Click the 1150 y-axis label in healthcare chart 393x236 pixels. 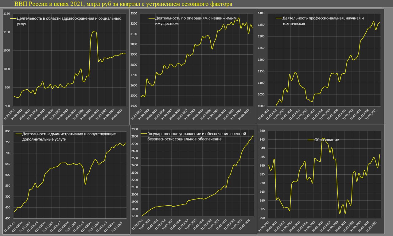(x=7, y=14)
